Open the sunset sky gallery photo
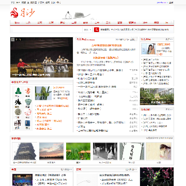Screen dimensions: 186x186 coord(51,151)
